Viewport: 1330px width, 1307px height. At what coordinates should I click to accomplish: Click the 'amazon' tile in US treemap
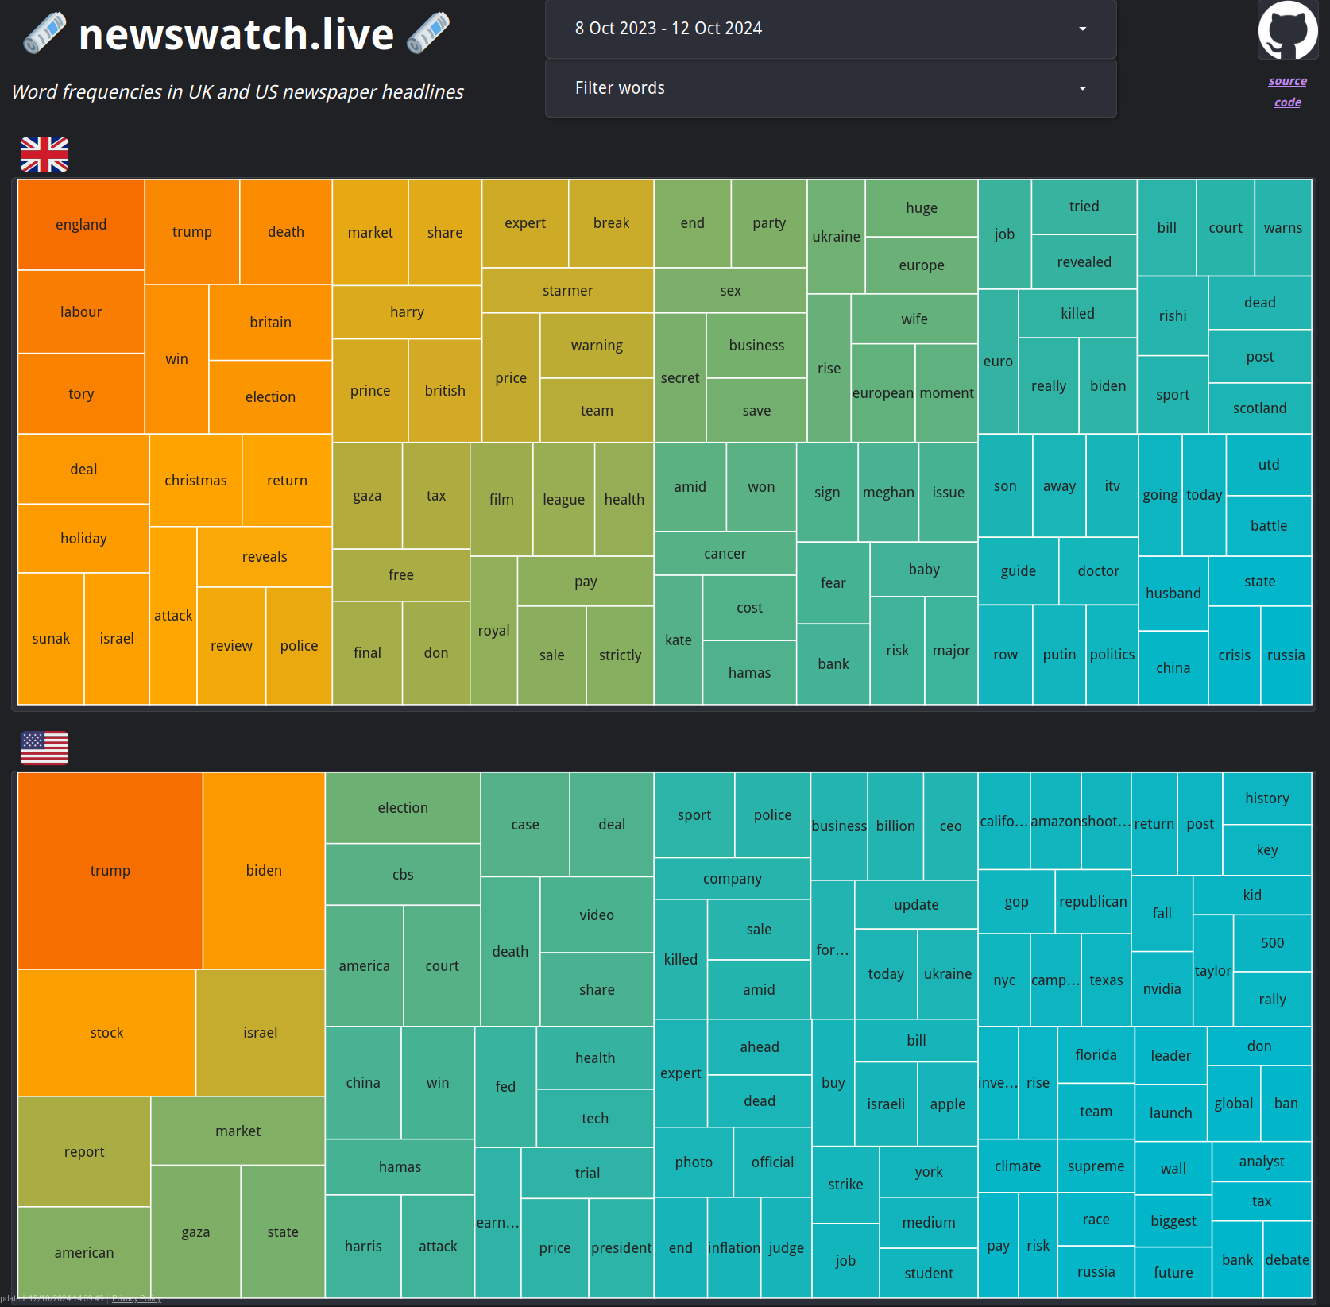tap(1055, 822)
